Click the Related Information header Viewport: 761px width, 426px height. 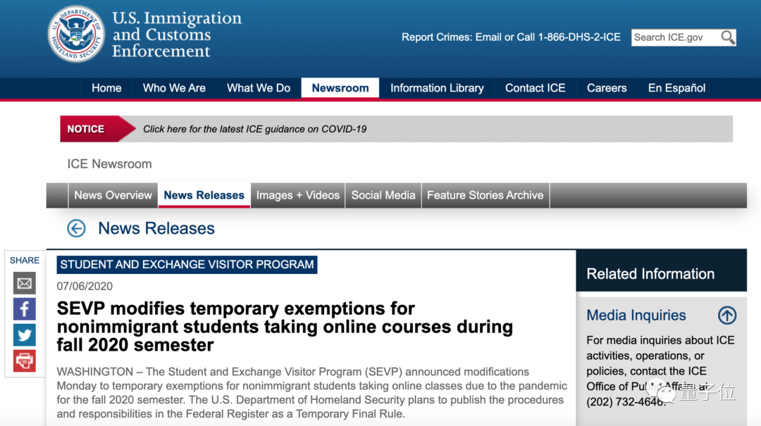pyautogui.click(x=650, y=274)
